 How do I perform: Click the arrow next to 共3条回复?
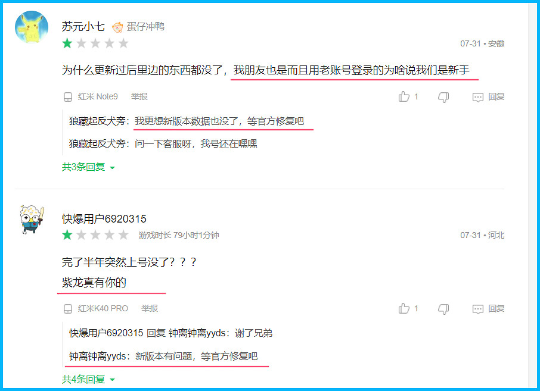112,168
